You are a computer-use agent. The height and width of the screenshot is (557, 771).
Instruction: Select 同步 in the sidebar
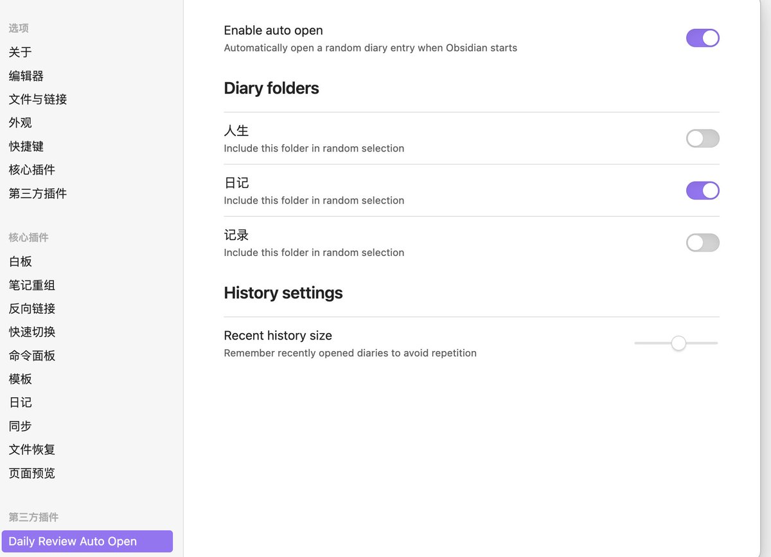click(x=21, y=426)
